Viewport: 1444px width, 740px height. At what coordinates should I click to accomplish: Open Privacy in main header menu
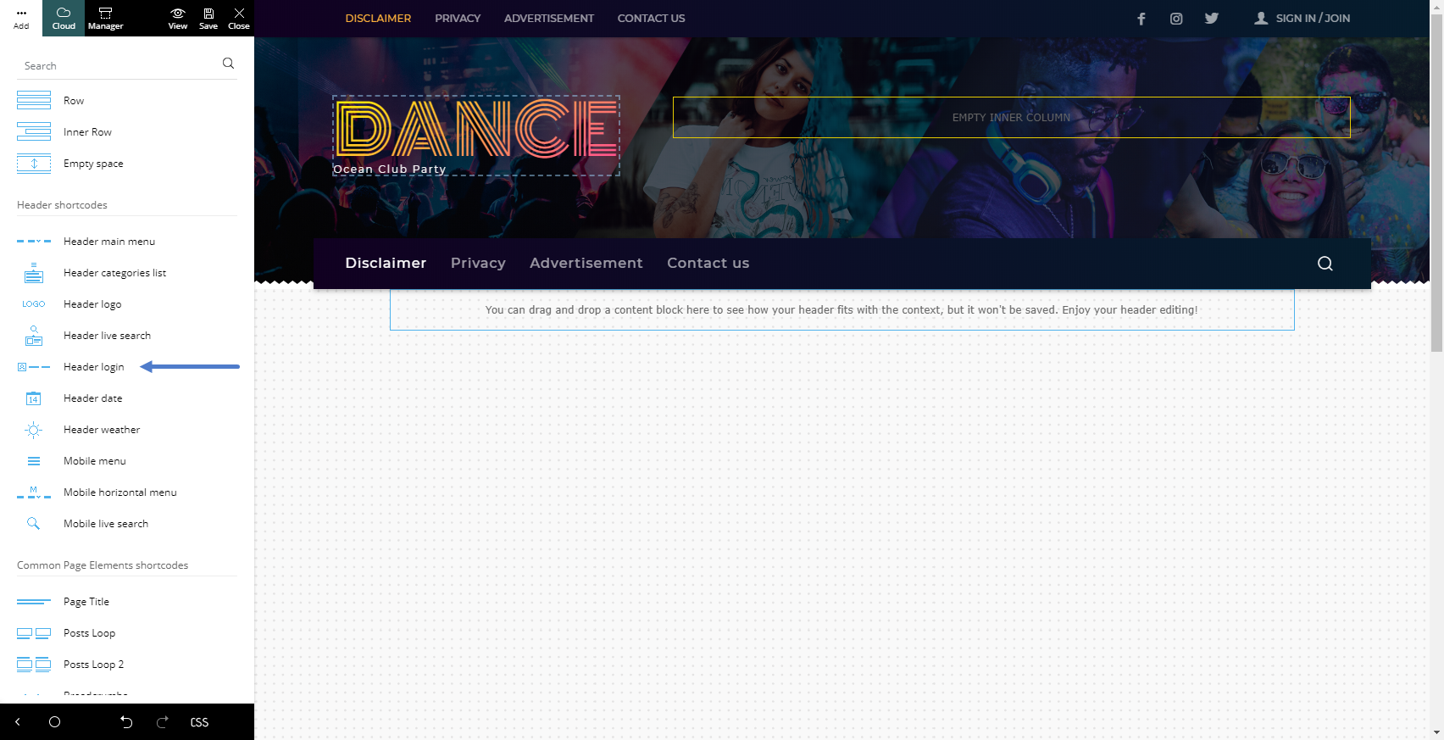(478, 263)
